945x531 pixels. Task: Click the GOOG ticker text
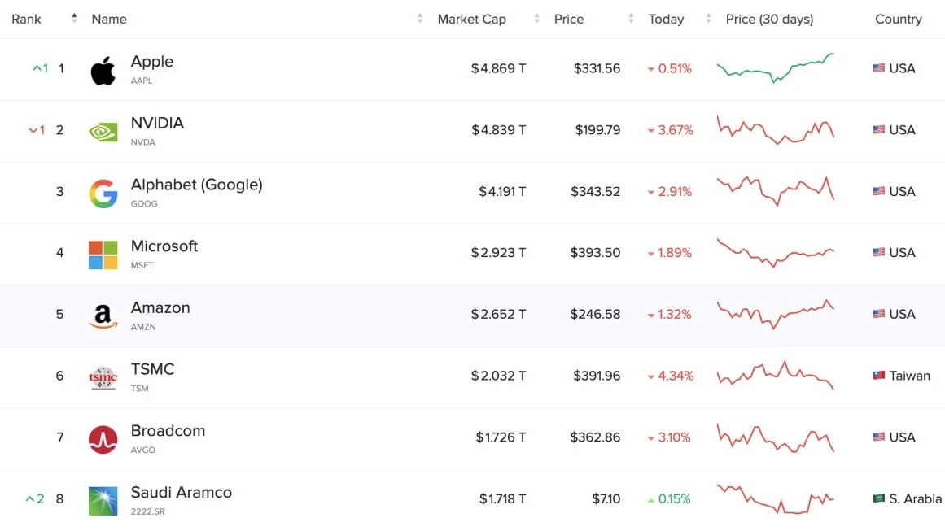[144, 203]
